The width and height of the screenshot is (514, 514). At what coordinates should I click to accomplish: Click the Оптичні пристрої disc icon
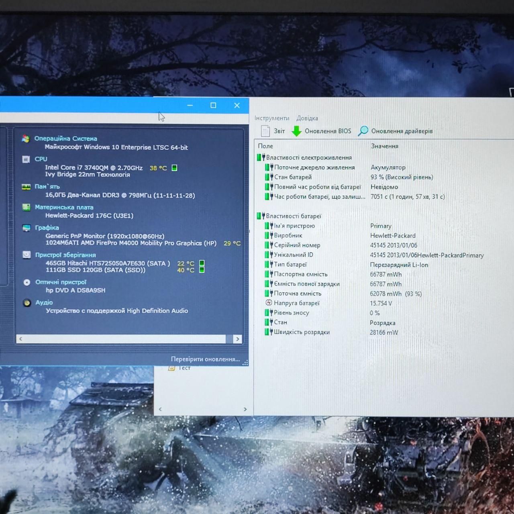[27, 282]
